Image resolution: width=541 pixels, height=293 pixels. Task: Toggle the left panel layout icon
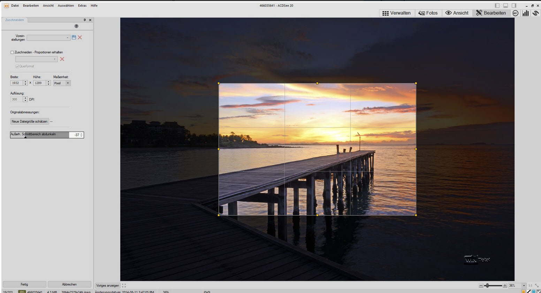pos(497,6)
